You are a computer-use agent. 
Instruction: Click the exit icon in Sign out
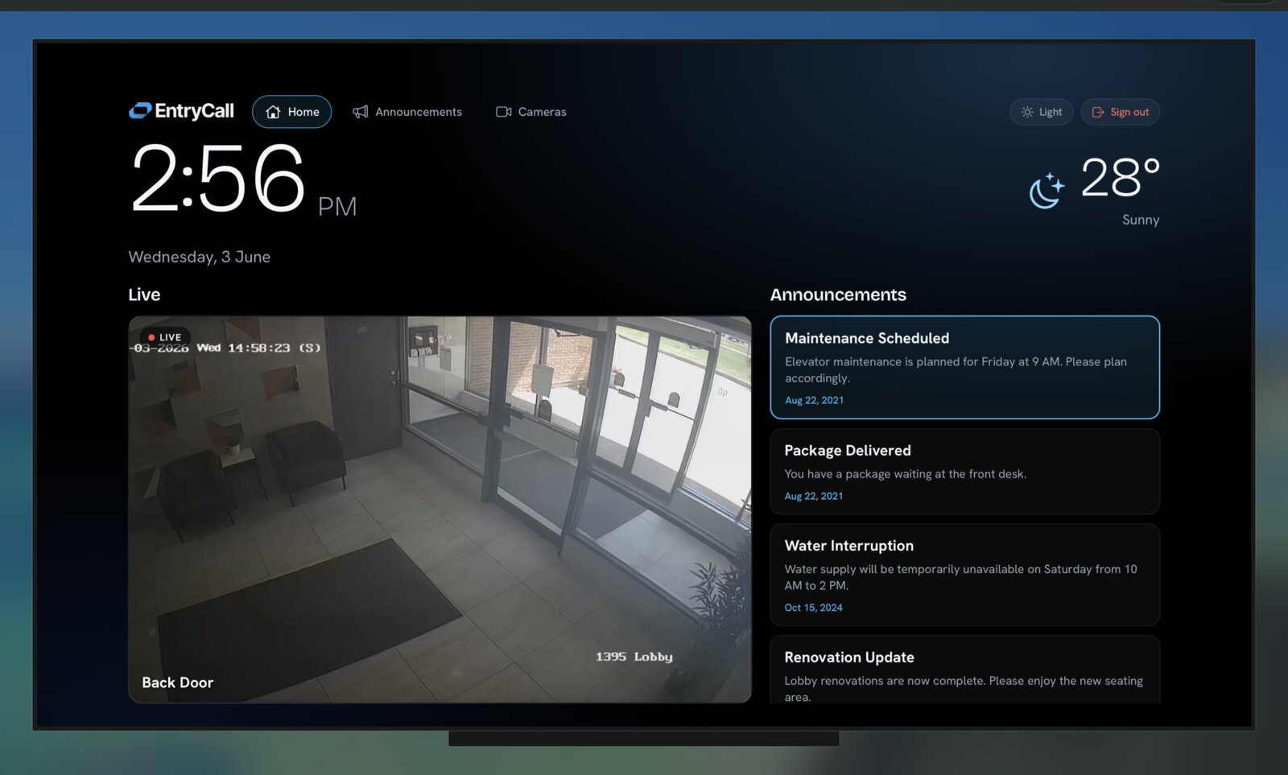click(1098, 112)
